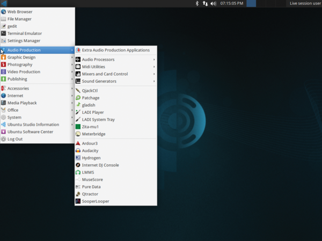Click the Bluetooth tray icon
322x241 pixels.
(196, 3)
